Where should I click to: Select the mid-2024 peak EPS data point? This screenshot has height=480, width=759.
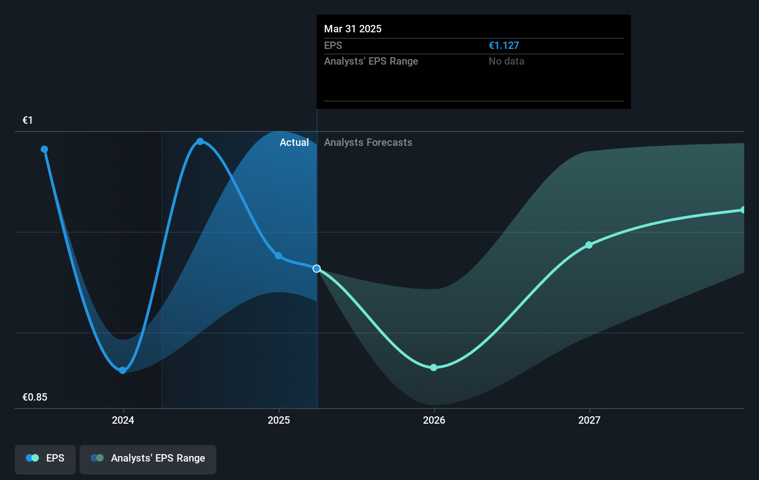200,141
